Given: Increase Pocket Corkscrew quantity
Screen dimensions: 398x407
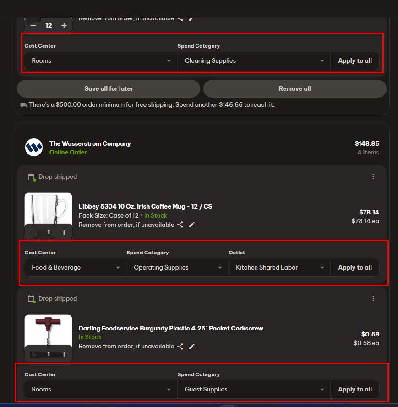Looking at the screenshot, I should coord(64,354).
